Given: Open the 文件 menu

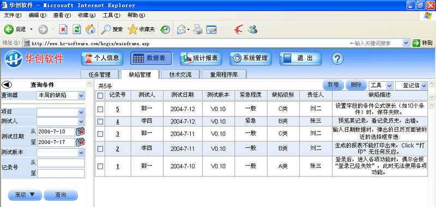Looking at the screenshot, I should coord(13,15).
